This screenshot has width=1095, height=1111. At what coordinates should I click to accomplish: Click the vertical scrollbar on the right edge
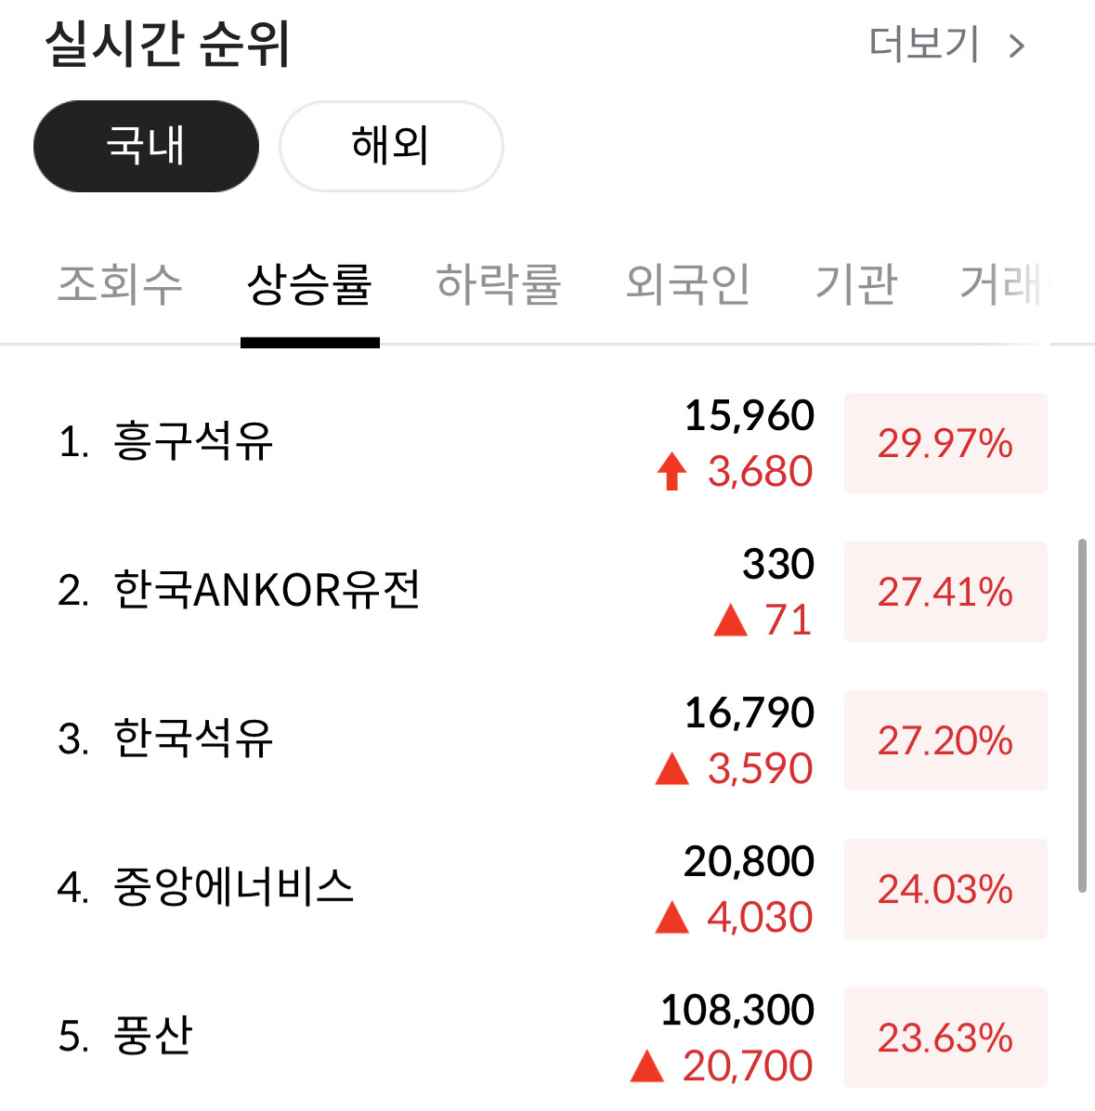[1082, 715]
